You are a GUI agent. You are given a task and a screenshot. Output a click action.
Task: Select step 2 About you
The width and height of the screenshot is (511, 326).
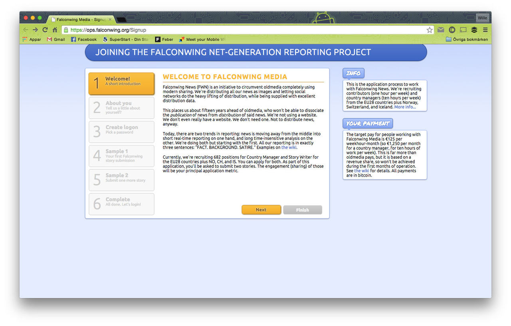pos(121,108)
